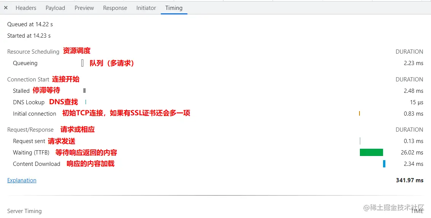Click the Initial connection row label
Screen dimensions: 431x218
coord(34,113)
